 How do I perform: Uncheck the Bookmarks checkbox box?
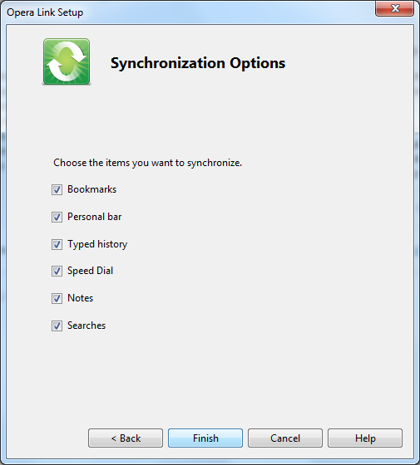(57, 189)
